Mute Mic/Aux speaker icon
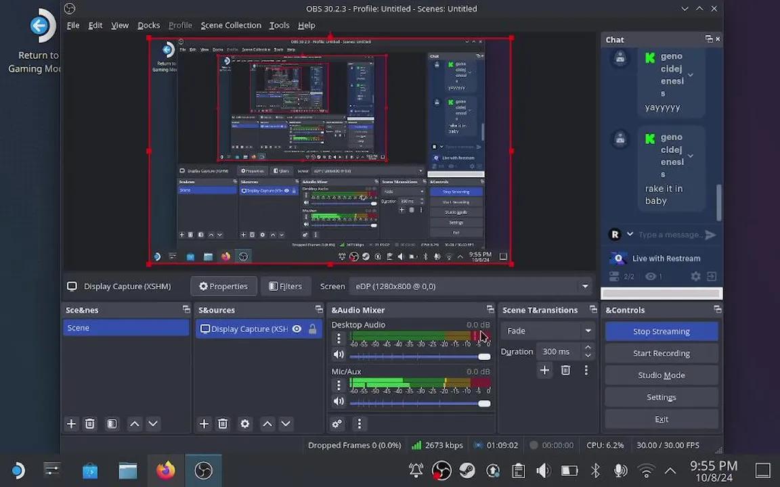780x487 pixels. (x=339, y=401)
